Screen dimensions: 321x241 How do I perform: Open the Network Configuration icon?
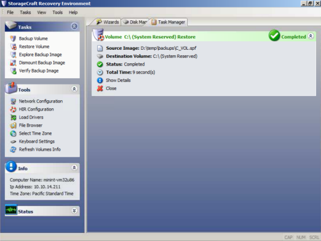point(13,101)
